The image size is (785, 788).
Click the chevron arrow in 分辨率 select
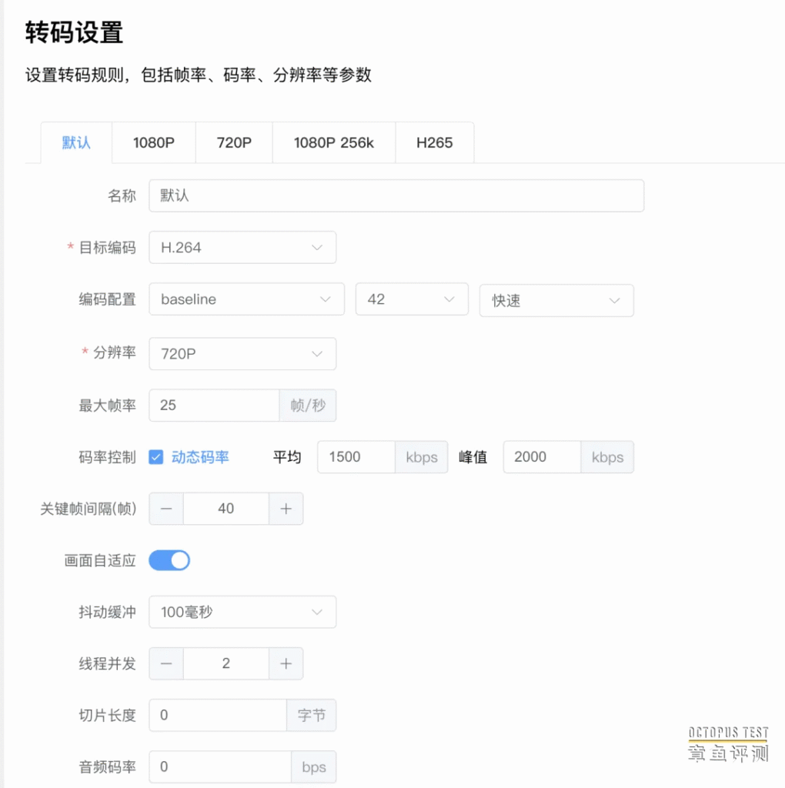point(317,354)
